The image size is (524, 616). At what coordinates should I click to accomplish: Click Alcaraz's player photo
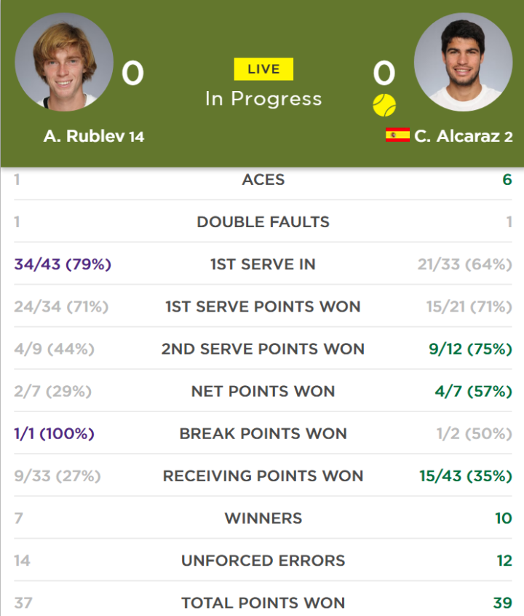click(463, 62)
